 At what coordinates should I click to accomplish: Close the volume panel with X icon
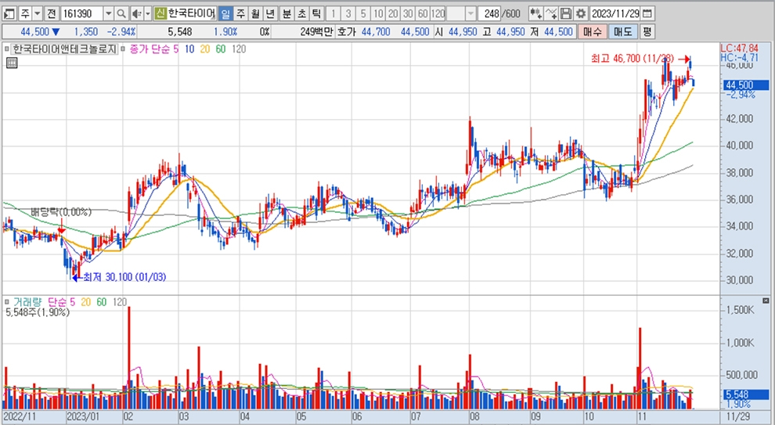pyautogui.click(x=766, y=301)
